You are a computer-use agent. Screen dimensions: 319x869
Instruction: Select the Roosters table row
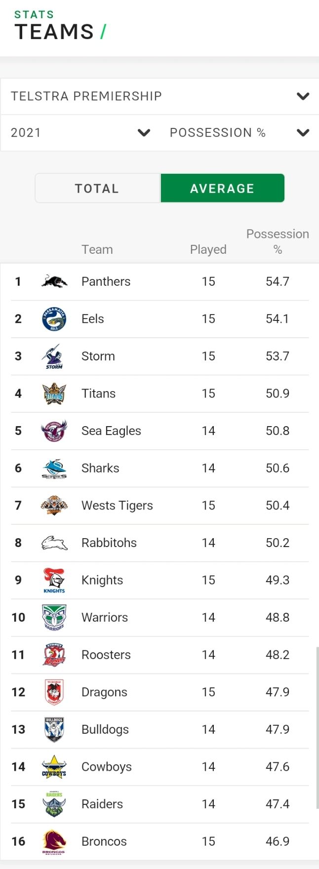click(x=159, y=655)
